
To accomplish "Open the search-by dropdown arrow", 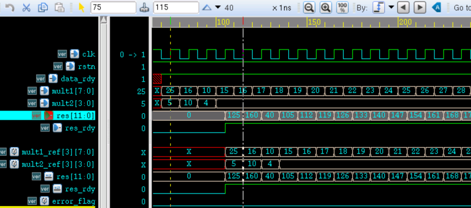I will (x=391, y=7).
